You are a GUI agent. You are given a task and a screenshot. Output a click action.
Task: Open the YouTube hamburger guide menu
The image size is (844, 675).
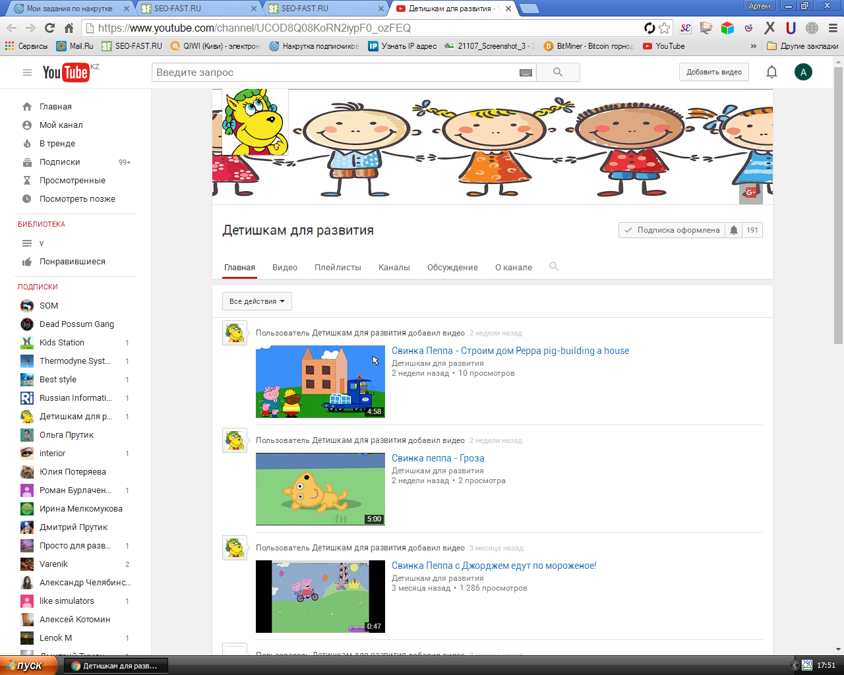(27, 73)
